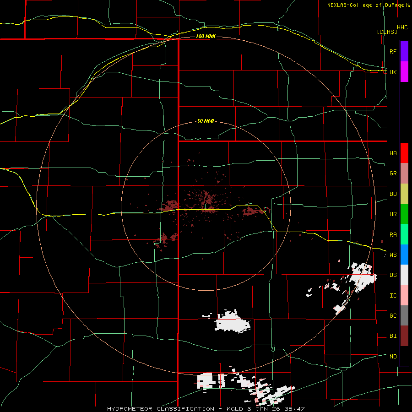Screen dimensions: 412x412
Task: Click the HA red legend swatch
Action: (404, 153)
